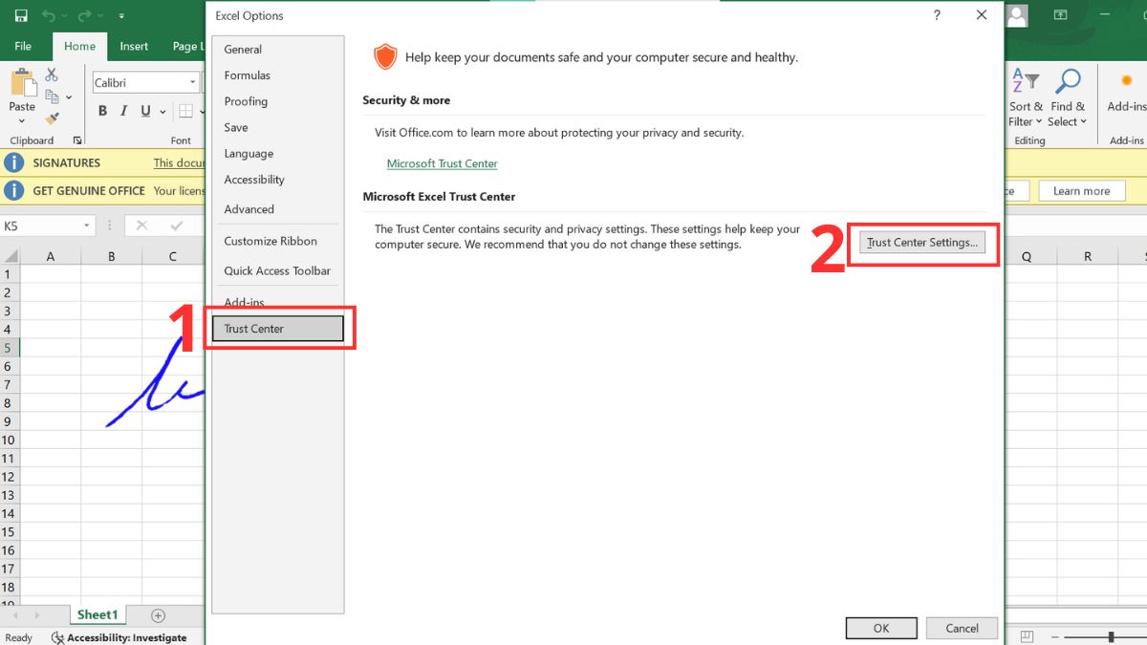Open the Add-ins ribbon button
The height and width of the screenshot is (645, 1147).
click(1126, 93)
